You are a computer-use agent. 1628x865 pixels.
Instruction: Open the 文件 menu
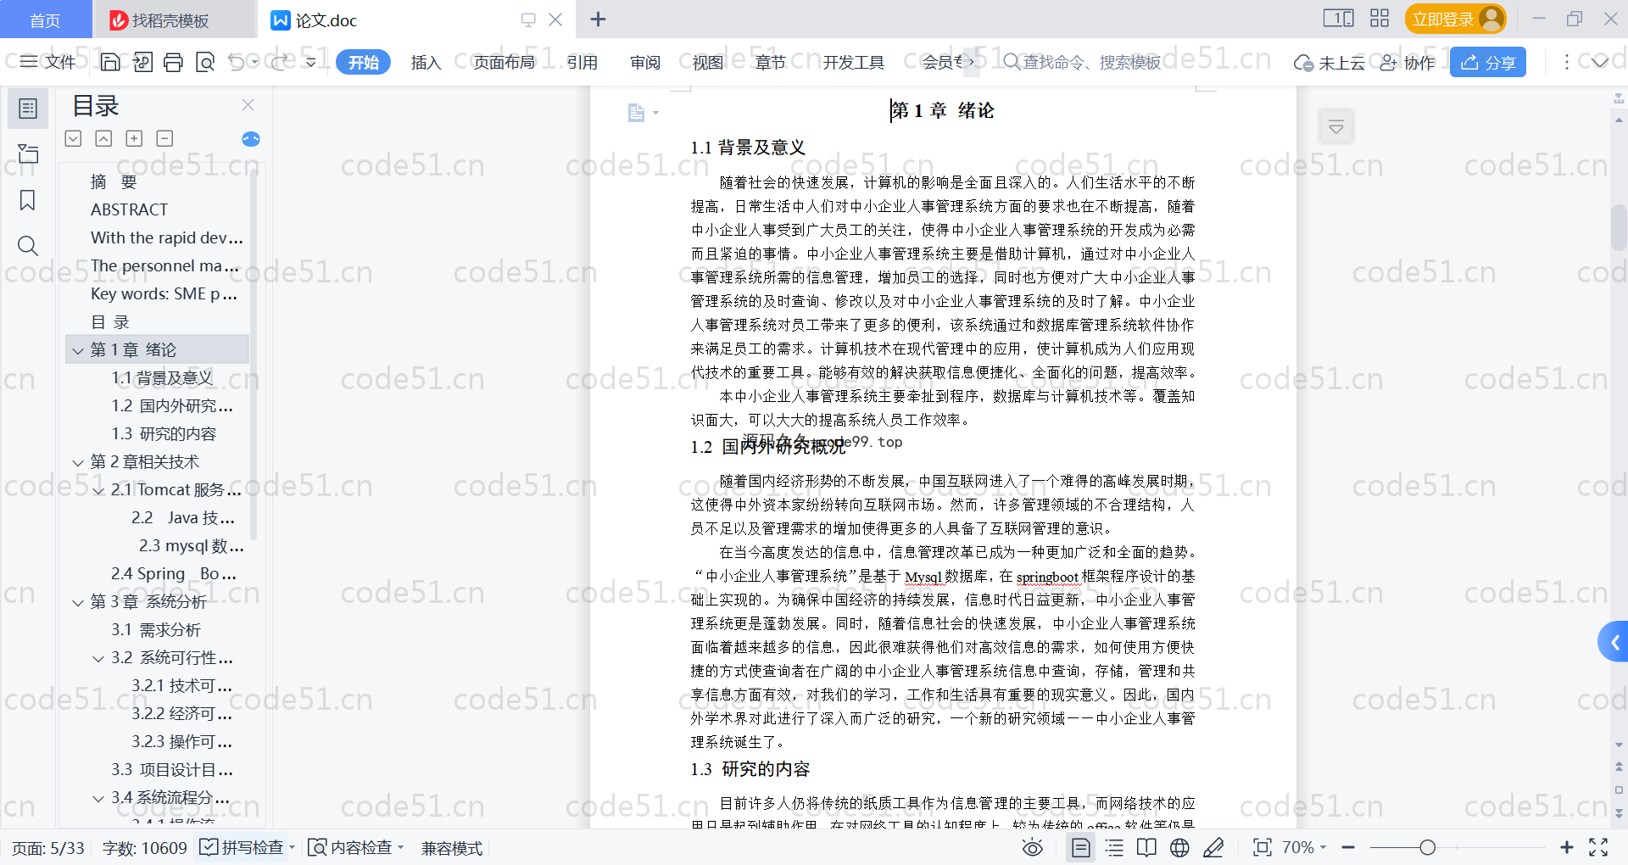tap(48, 62)
